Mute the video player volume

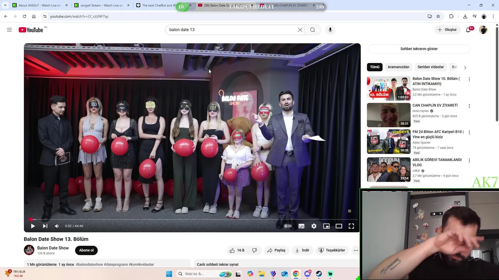(x=57, y=226)
